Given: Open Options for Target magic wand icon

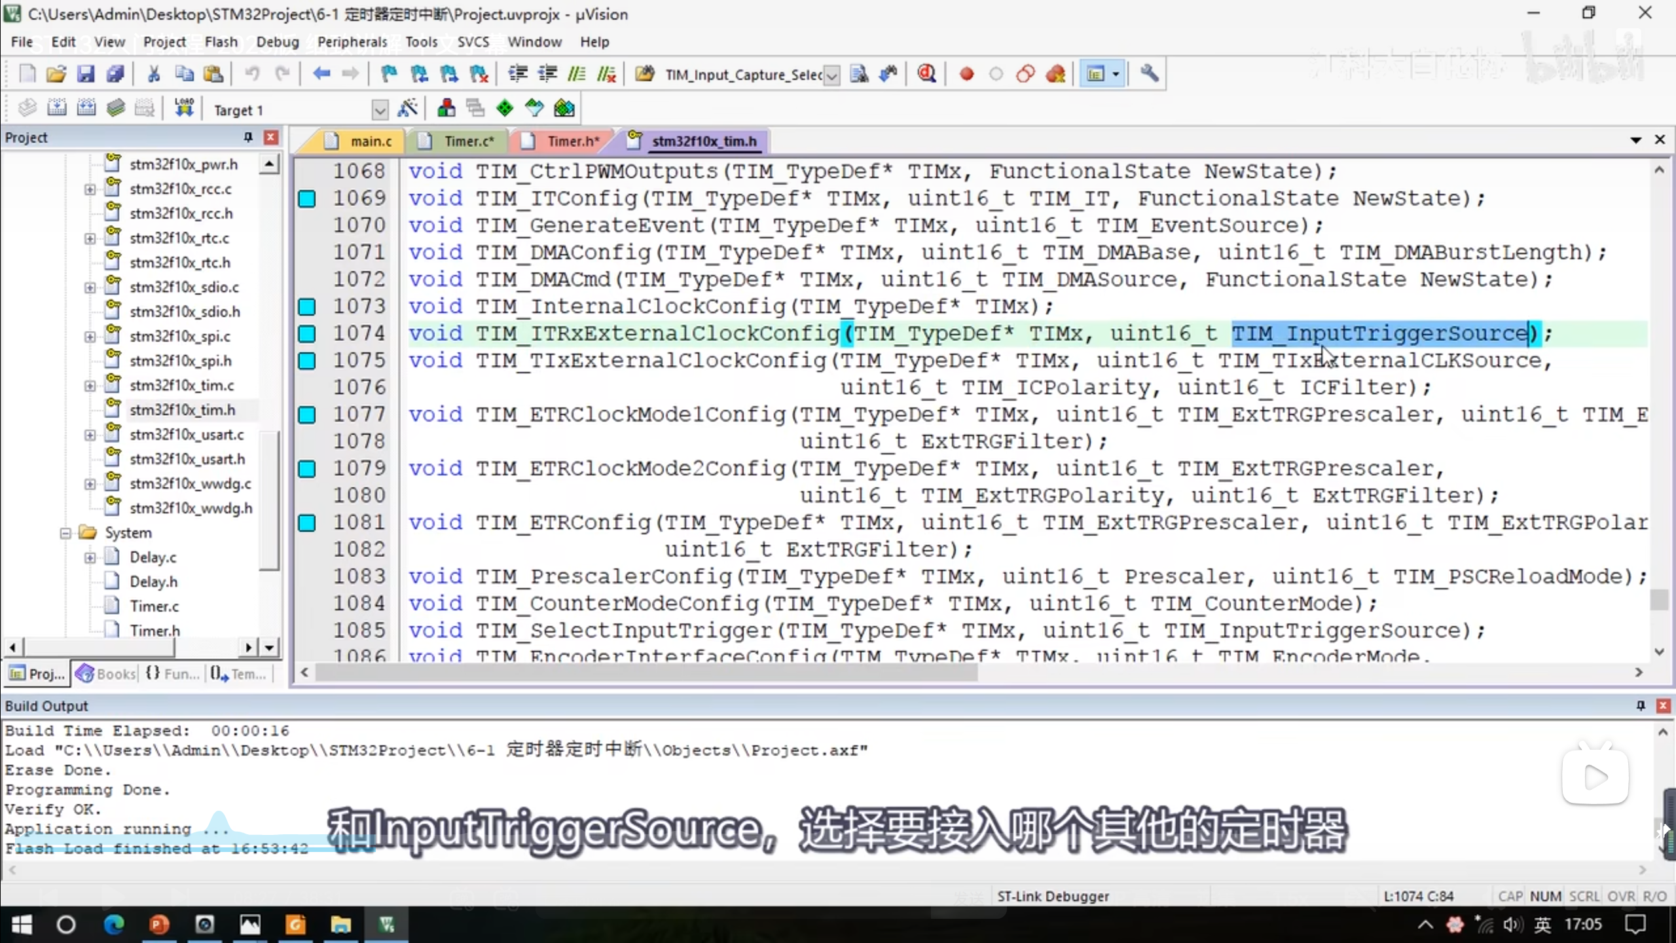Looking at the screenshot, I should 407,109.
